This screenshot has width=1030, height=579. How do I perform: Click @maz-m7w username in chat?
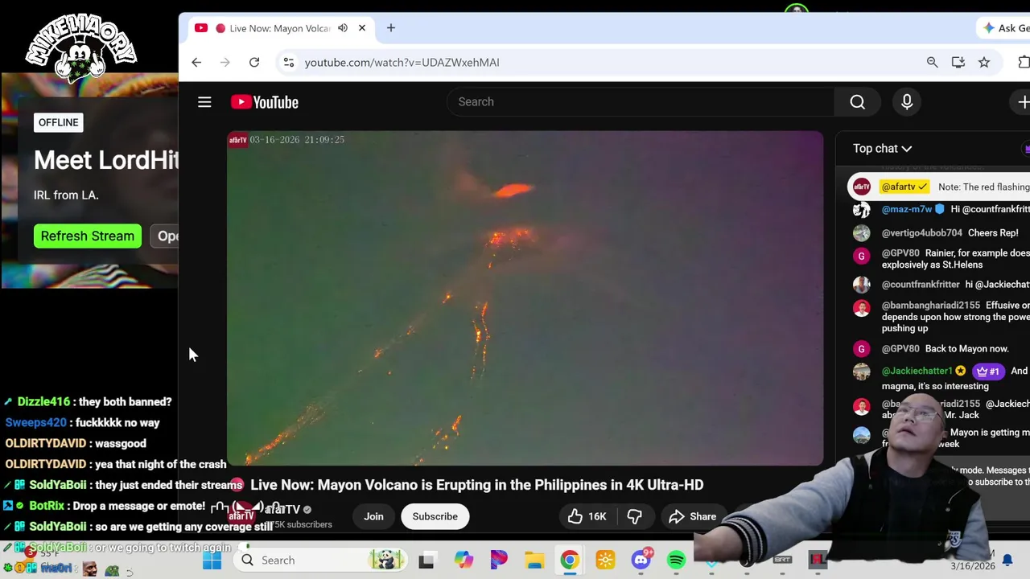(x=906, y=209)
